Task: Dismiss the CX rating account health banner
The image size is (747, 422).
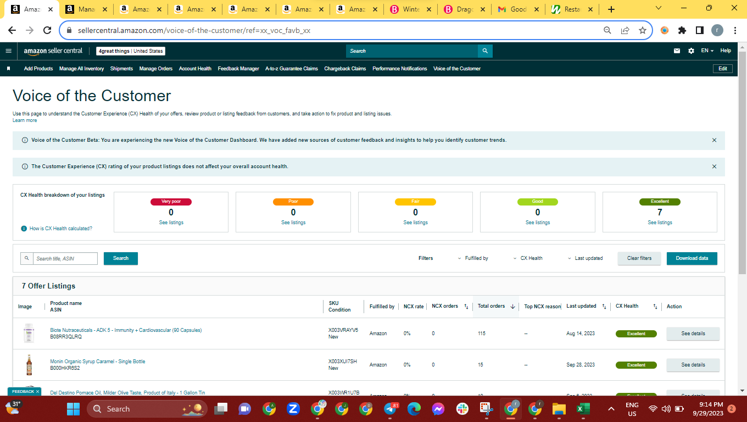Action: [x=714, y=166]
